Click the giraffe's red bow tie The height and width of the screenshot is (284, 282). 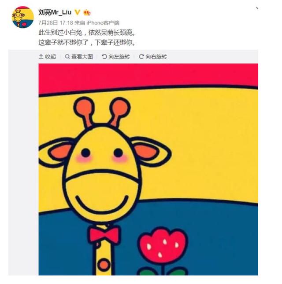click(104, 235)
